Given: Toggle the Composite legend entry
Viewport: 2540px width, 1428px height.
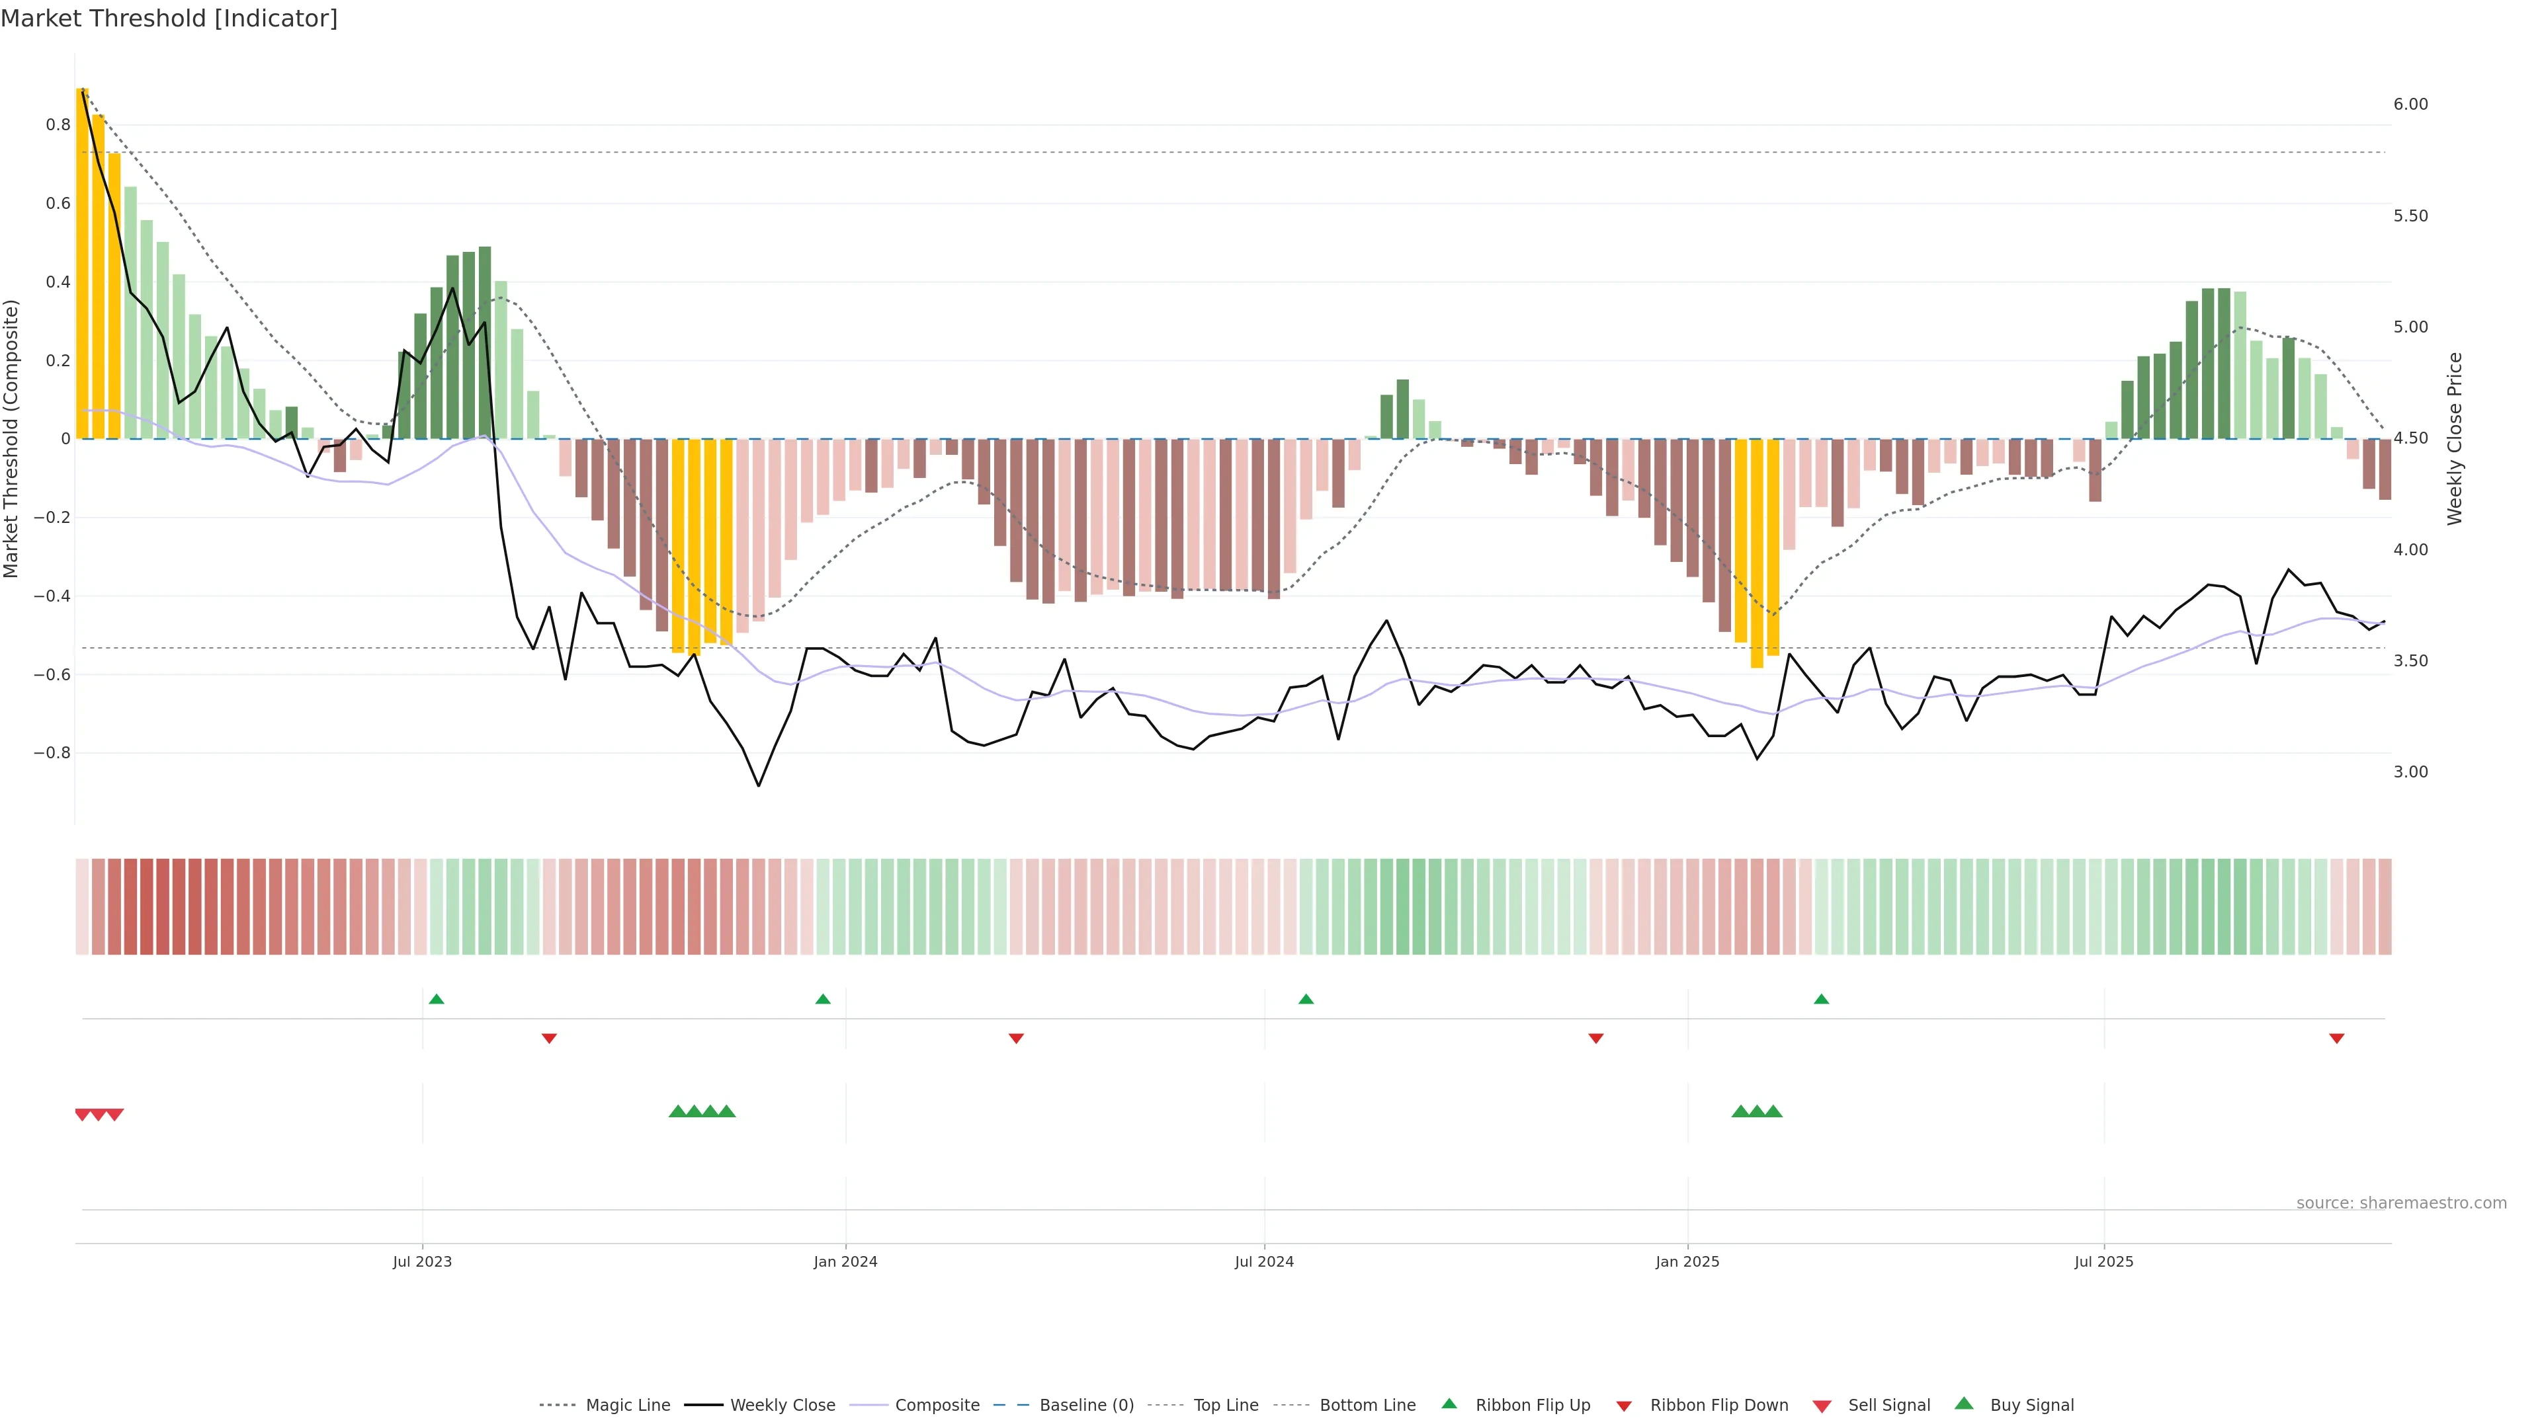Looking at the screenshot, I should coord(937,1406).
